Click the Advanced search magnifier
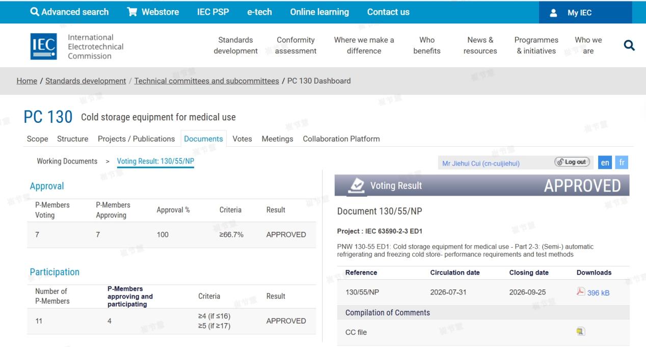 click(x=35, y=12)
